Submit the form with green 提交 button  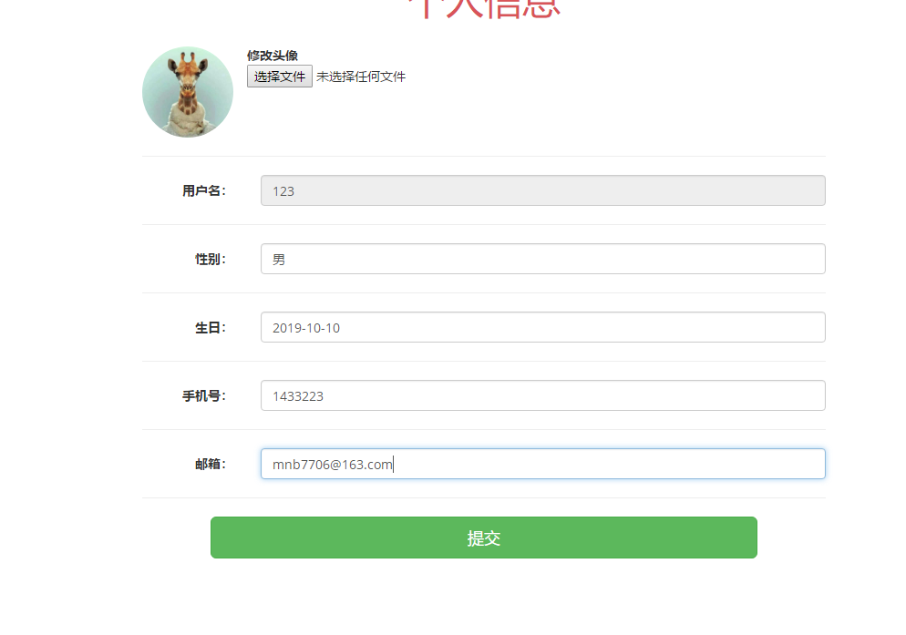(x=484, y=538)
